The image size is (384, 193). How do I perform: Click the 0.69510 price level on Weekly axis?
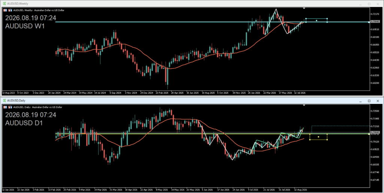[x=375, y=29]
